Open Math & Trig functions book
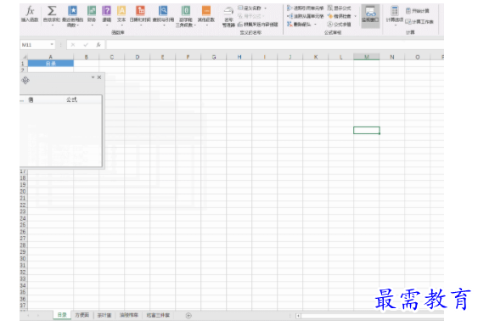This screenshot has width=478, height=326. coord(185,11)
